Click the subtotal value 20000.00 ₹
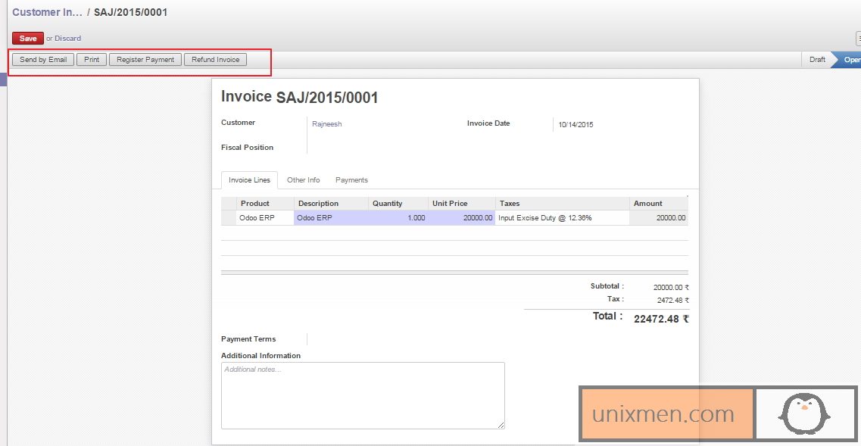 [671, 287]
